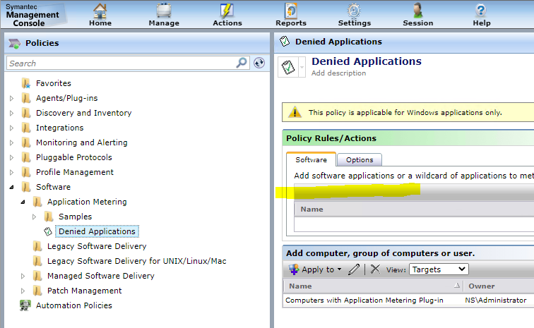The width and height of the screenshot is (534, 328).
Task: Select Managed Software Delivery in tree
Action: coord(100,276)
